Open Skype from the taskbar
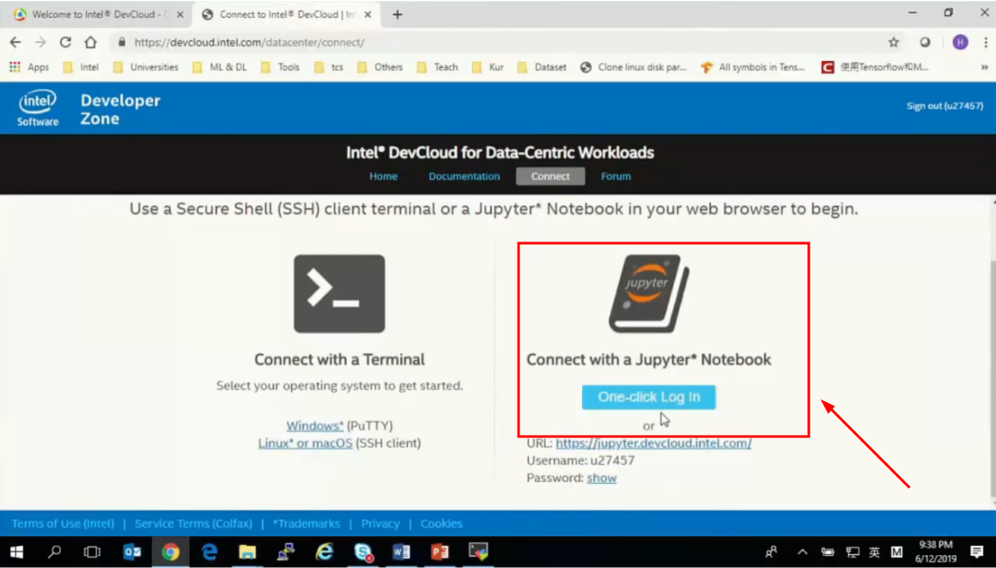Image resolution: width=996 pixels, height=568 pixels. coord(362,552)
